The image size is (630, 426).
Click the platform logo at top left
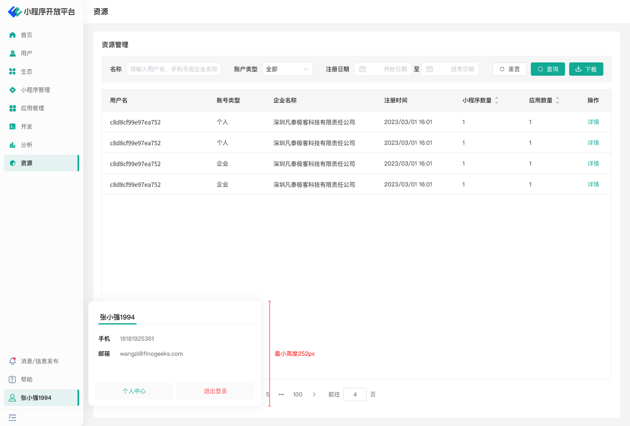tap(15, 12)
